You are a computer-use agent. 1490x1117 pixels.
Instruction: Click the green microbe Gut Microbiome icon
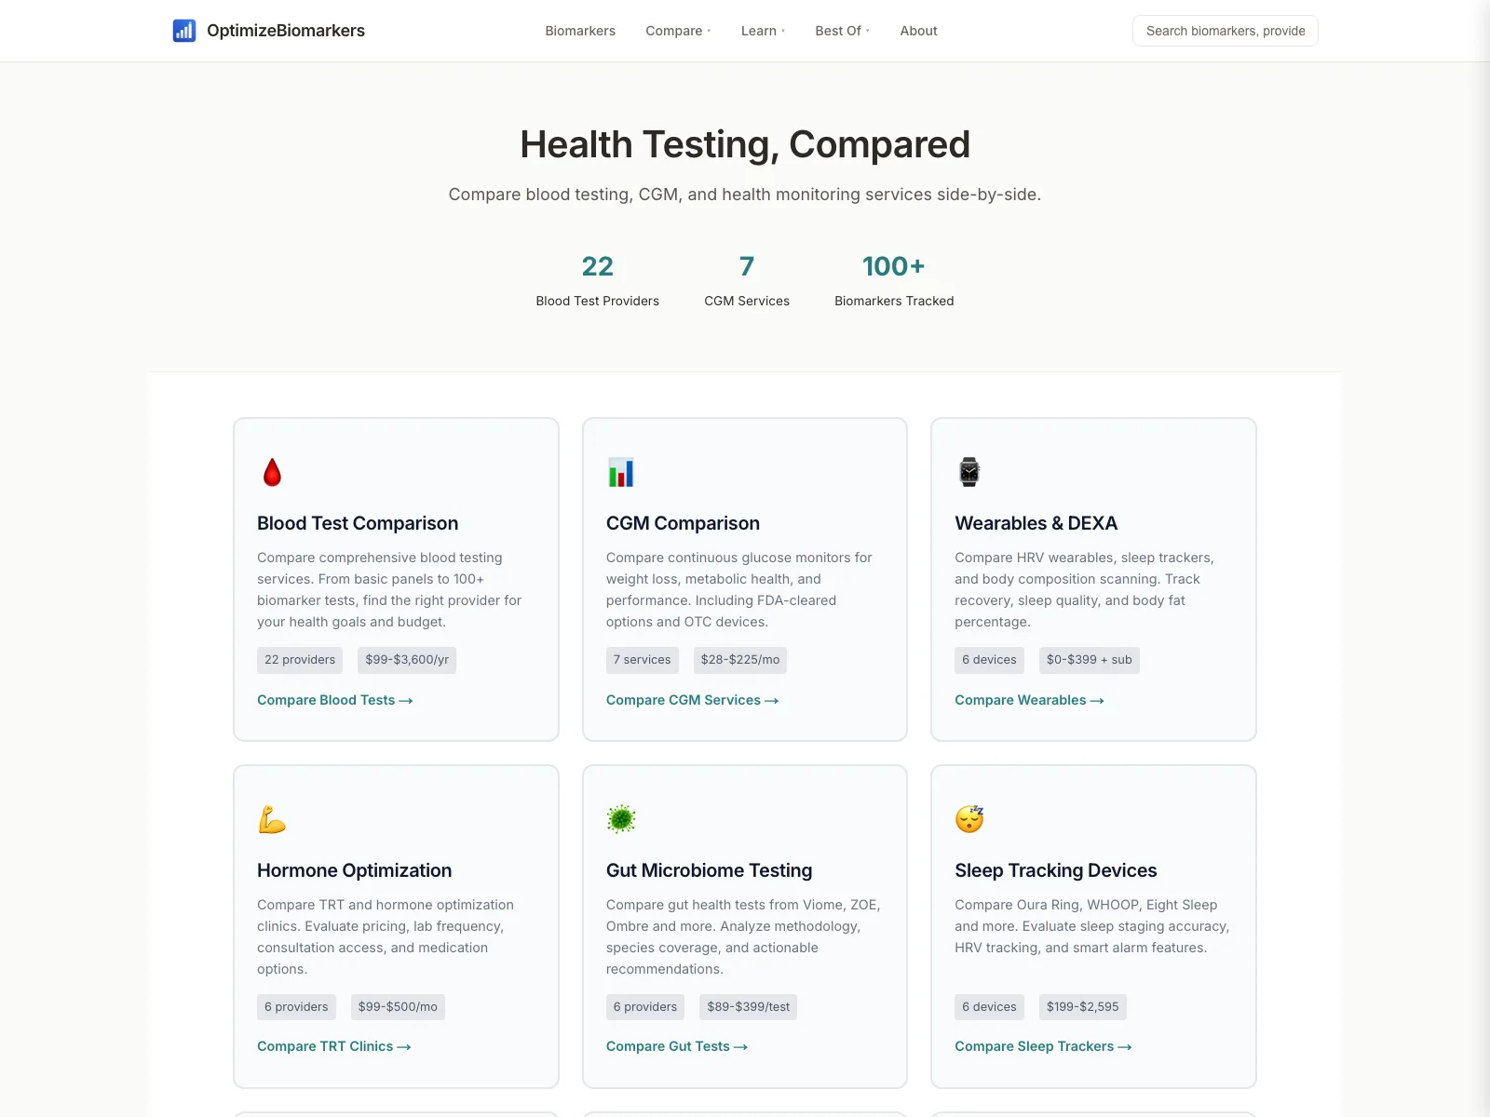click(620, 819)
